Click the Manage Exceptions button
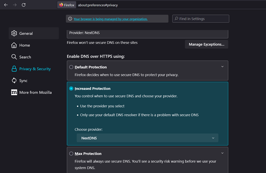The image size is (266, 173). (206, 45)
